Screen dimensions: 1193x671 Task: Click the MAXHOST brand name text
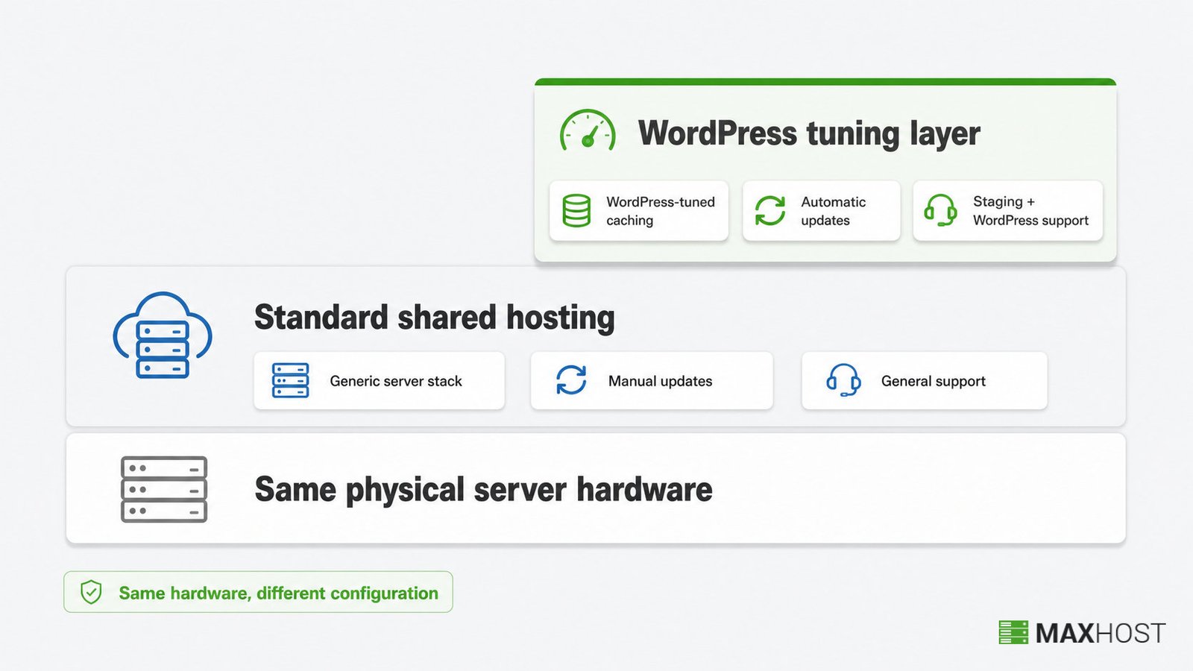[1101, 633]
